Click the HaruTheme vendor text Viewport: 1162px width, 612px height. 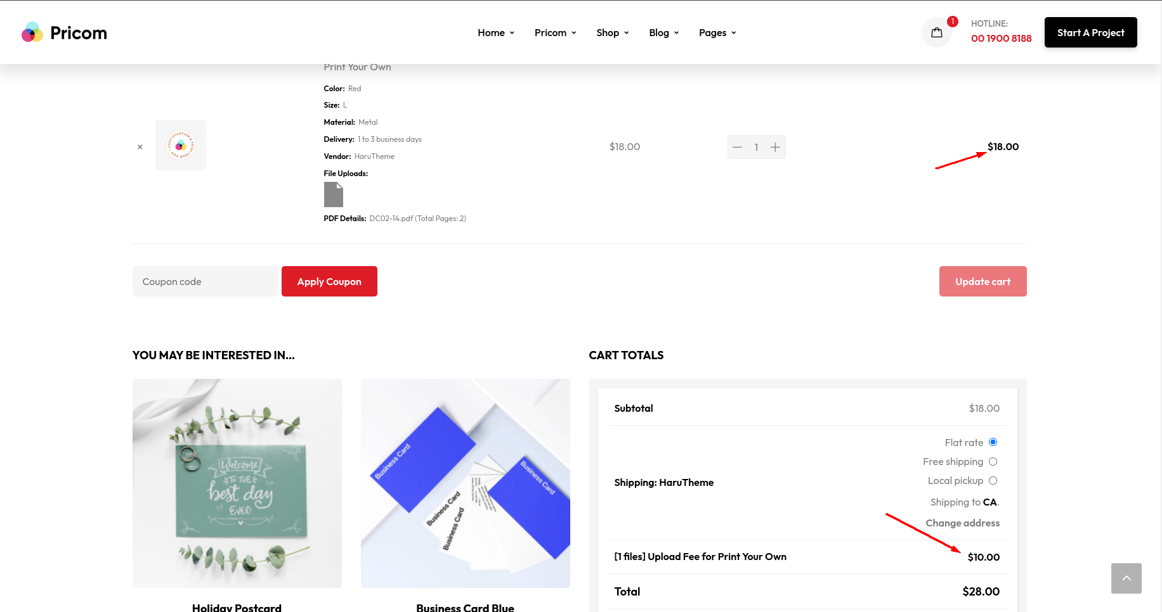tap(374, 156)
